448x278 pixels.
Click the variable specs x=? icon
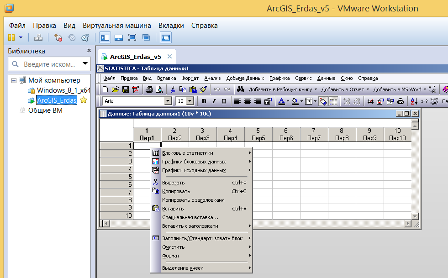pyautogui.click(x=424, y=101)
